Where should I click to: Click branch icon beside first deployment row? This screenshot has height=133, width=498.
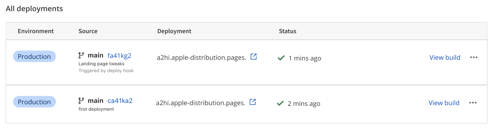point(81,101)
